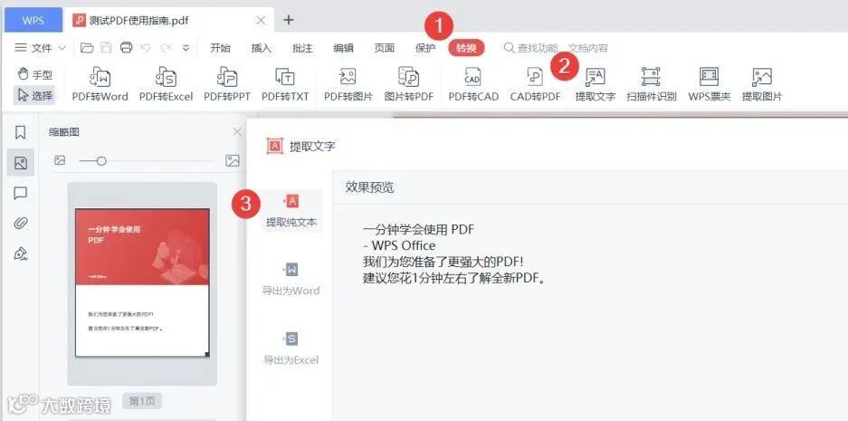The image size is (848, 421).
Task: Select the page 1 thumbnail
Action: [142, 282]
